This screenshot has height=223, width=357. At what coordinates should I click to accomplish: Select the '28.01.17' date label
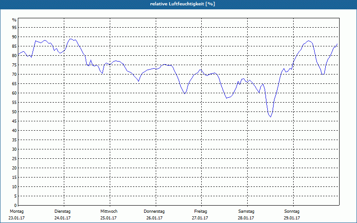[x=246, y=218]
